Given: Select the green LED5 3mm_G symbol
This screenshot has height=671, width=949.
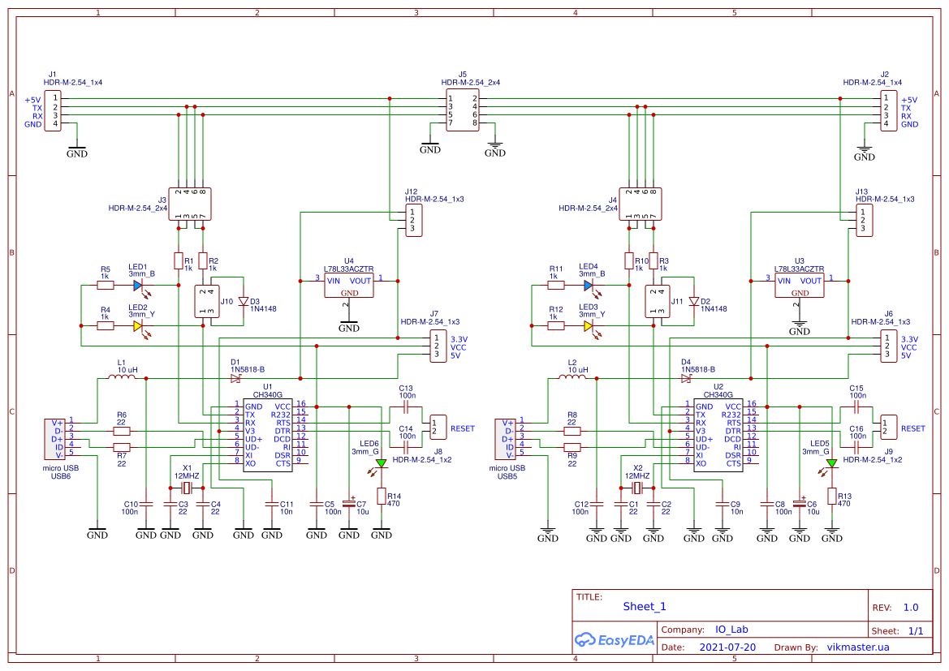Looking at the screenshot, I should tap(830, 462).
